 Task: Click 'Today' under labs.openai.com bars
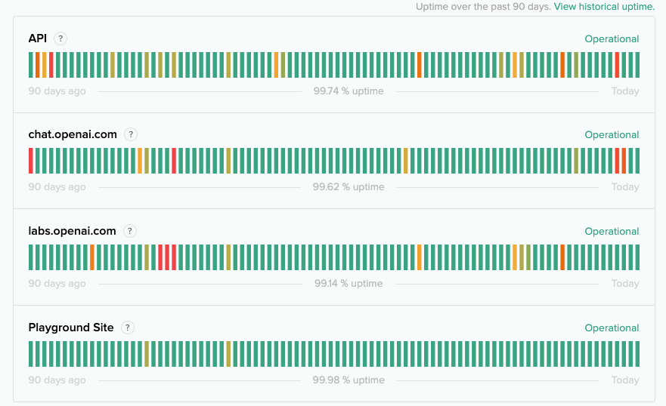(625, 284)
